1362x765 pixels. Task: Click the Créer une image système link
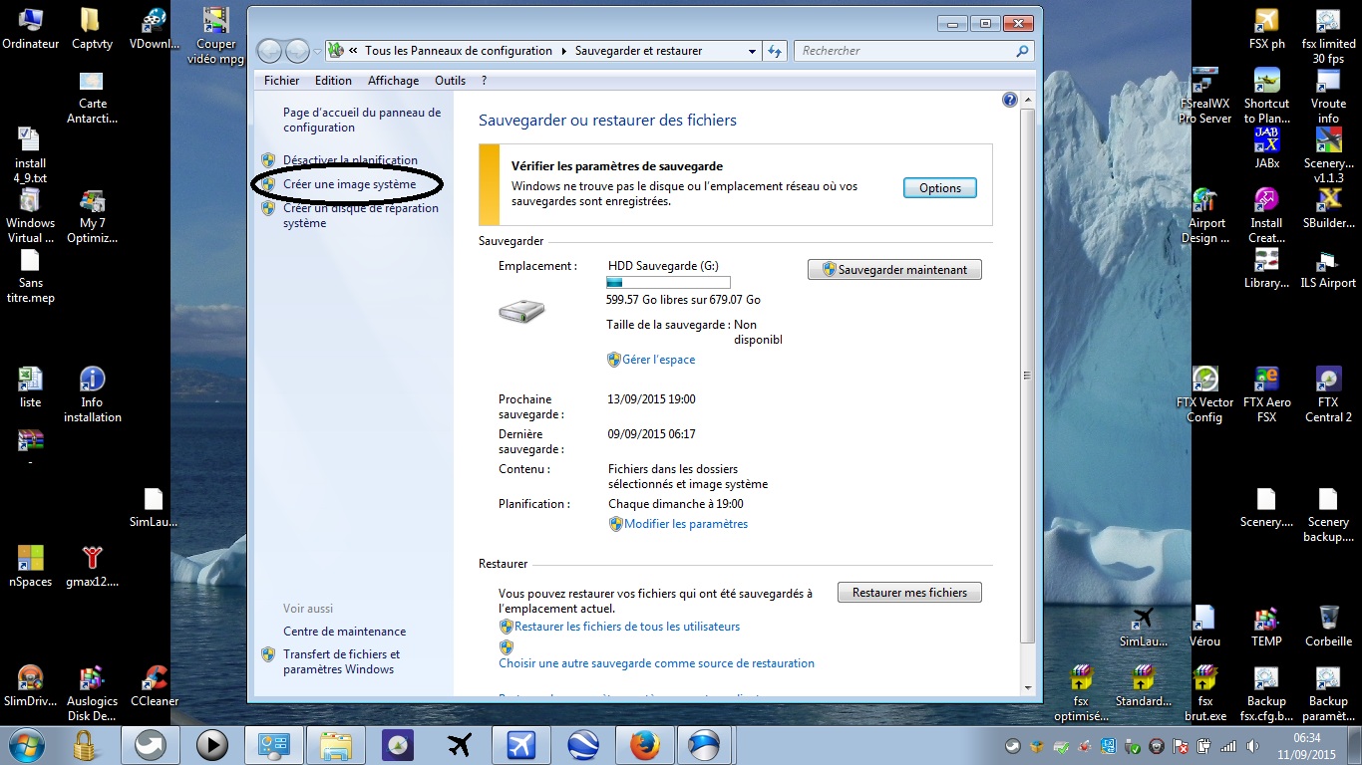coord(349,184)
